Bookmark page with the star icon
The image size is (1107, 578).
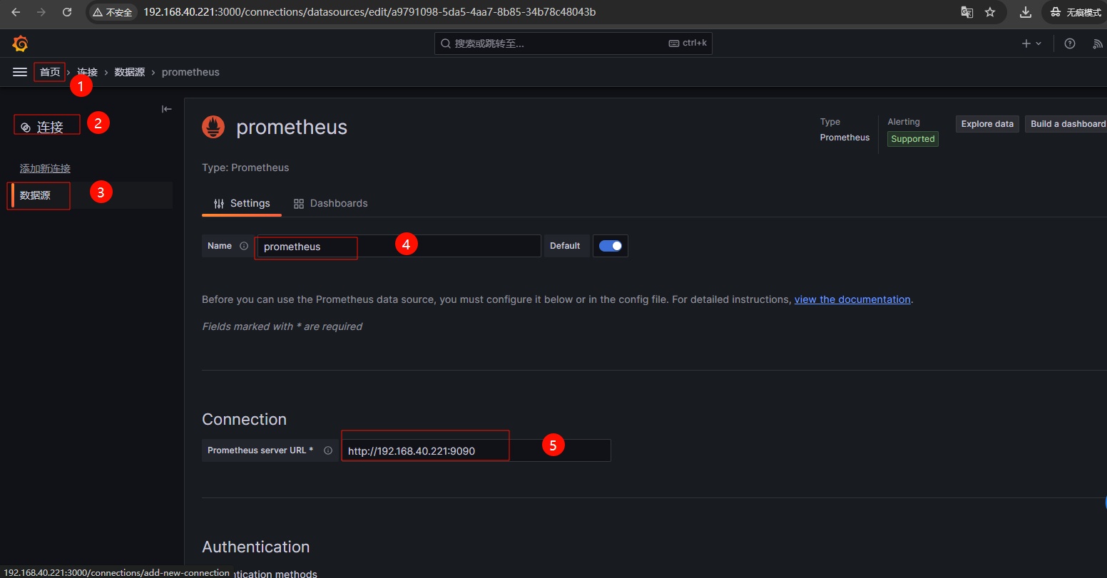pos(989,12)
